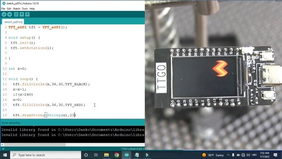Click the Done uploading status message
The width and height of the screenshot is (282, 159).
point(11,123)
